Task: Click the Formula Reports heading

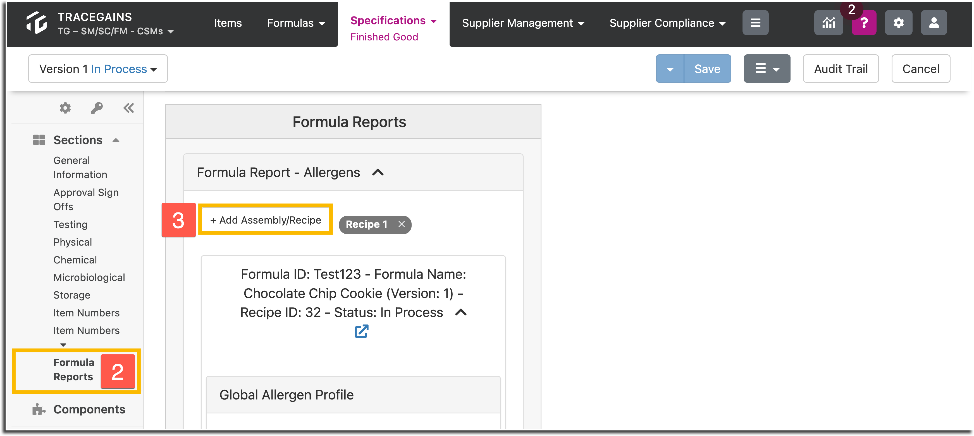Action: [x=349, y=122]
